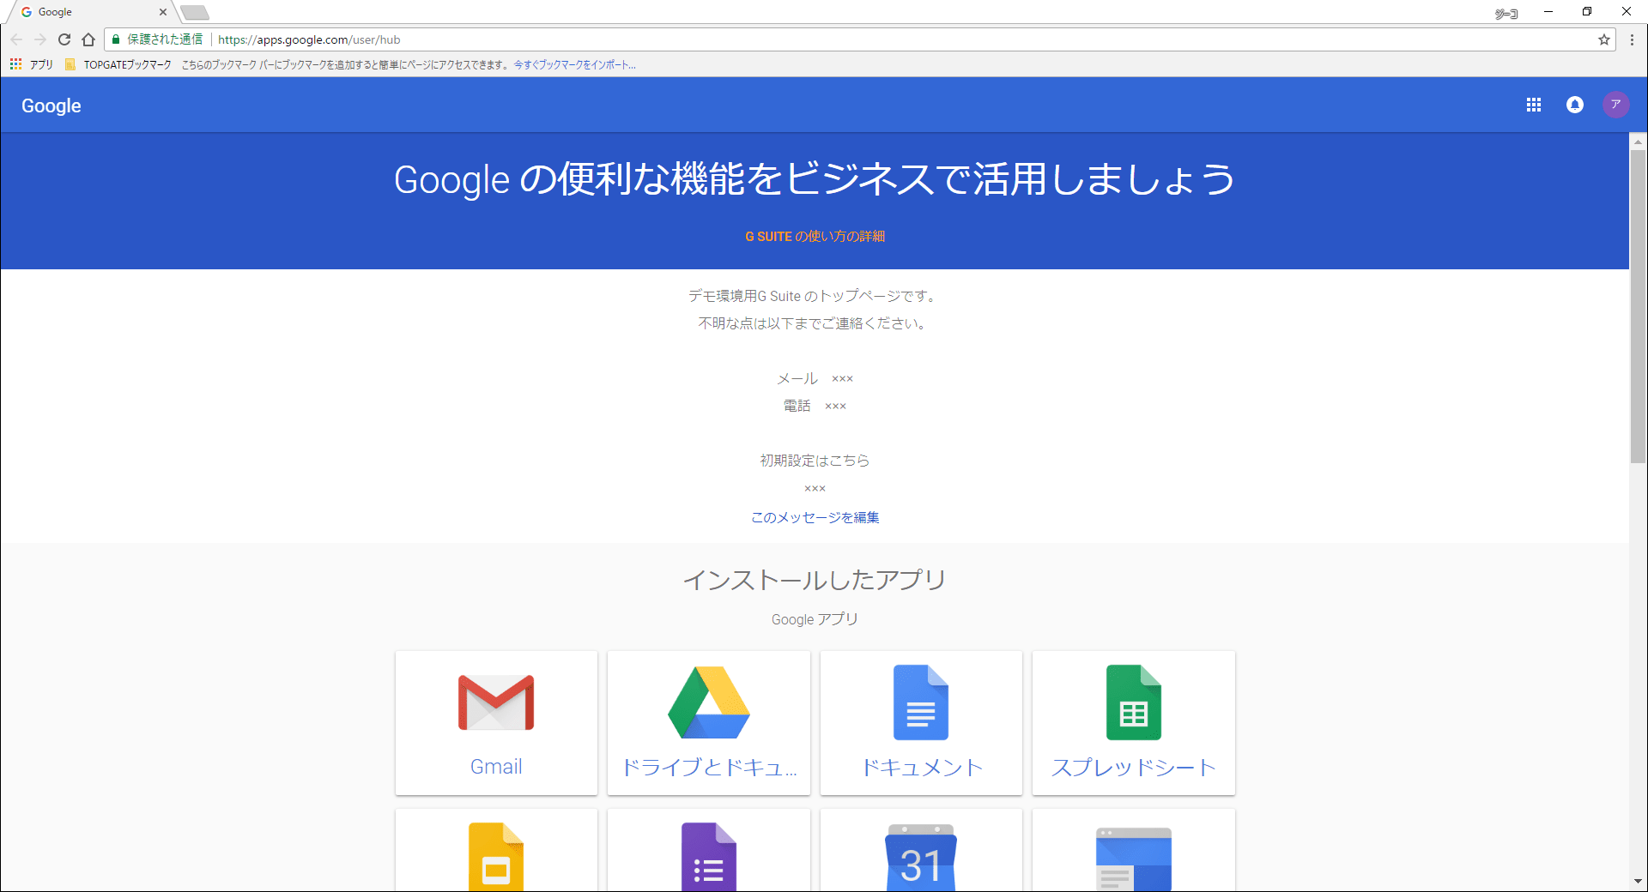View site security padlock info
This screenshot has height=892, width=1648.
tap(116, 39)
